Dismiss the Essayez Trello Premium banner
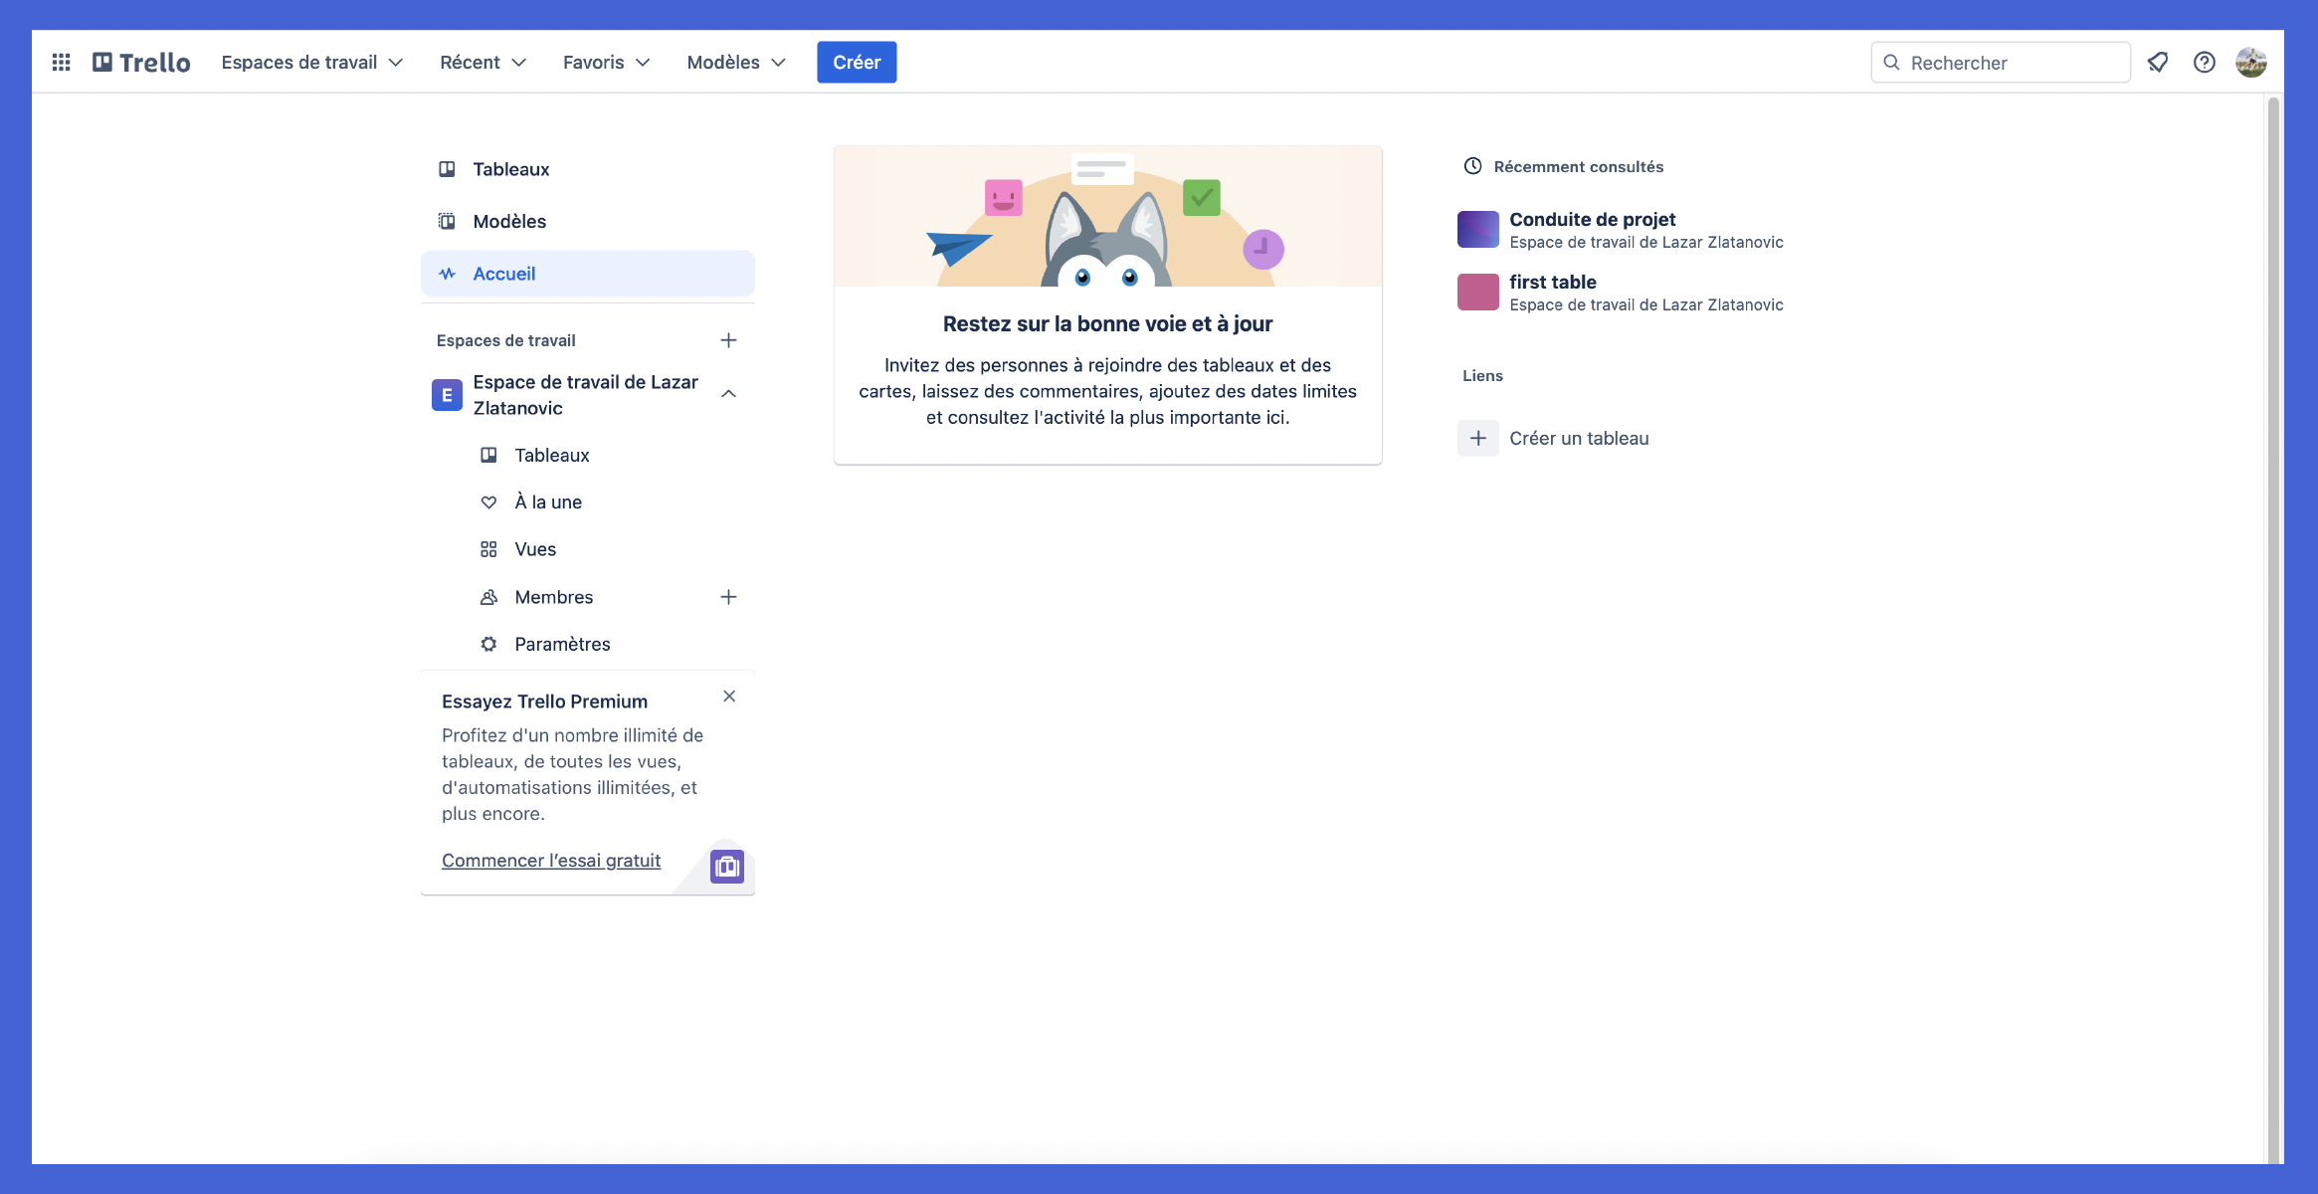Image resolution: width=2318 pixels, height=1194 pixels. pos(729,696)
